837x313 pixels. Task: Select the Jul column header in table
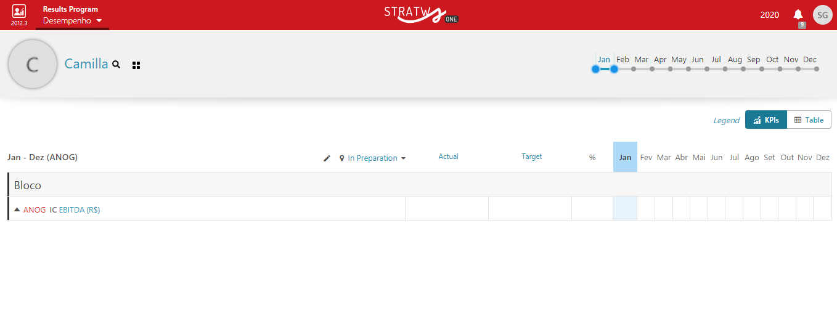734,158
